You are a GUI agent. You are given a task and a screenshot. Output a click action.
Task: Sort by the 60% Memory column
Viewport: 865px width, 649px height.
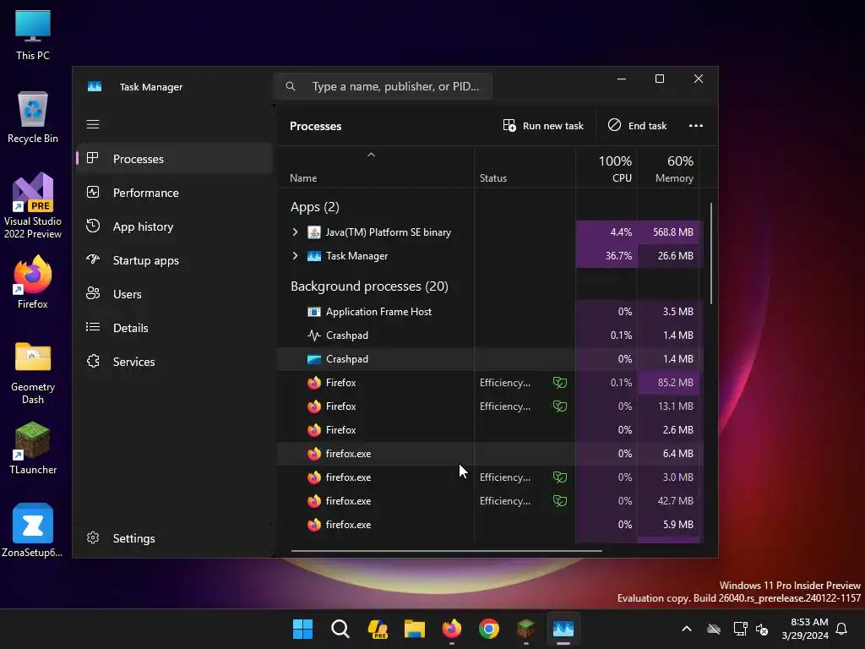(x=669, y=168)
